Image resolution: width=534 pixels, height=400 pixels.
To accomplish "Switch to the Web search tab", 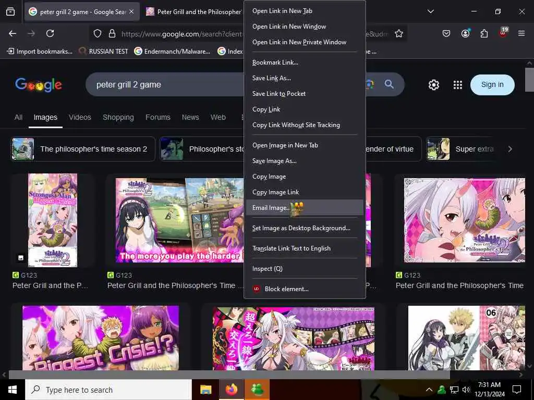I will pyautogui.click(x=218, y=117).
